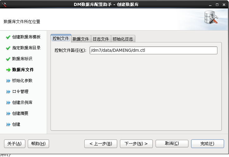Select 指定数据库目录 step text

tap(26, 48)
